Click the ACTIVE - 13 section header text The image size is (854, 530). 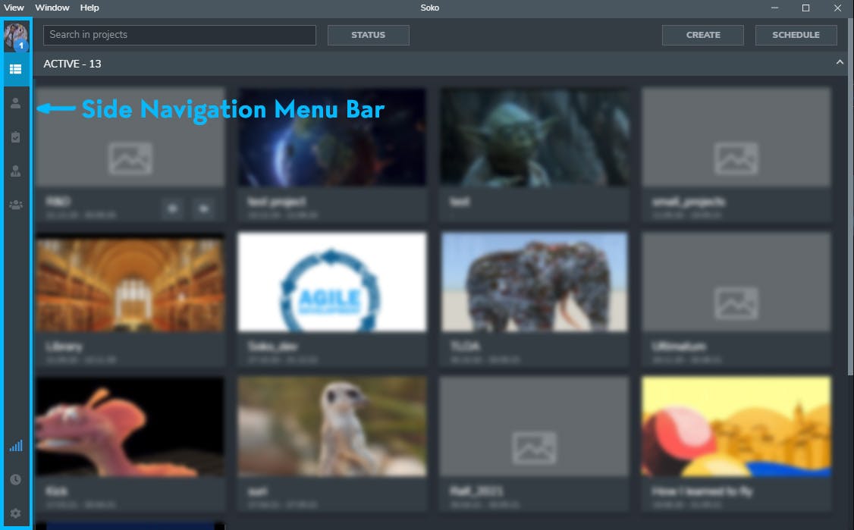pyautogui.click(x=73, y=64)
